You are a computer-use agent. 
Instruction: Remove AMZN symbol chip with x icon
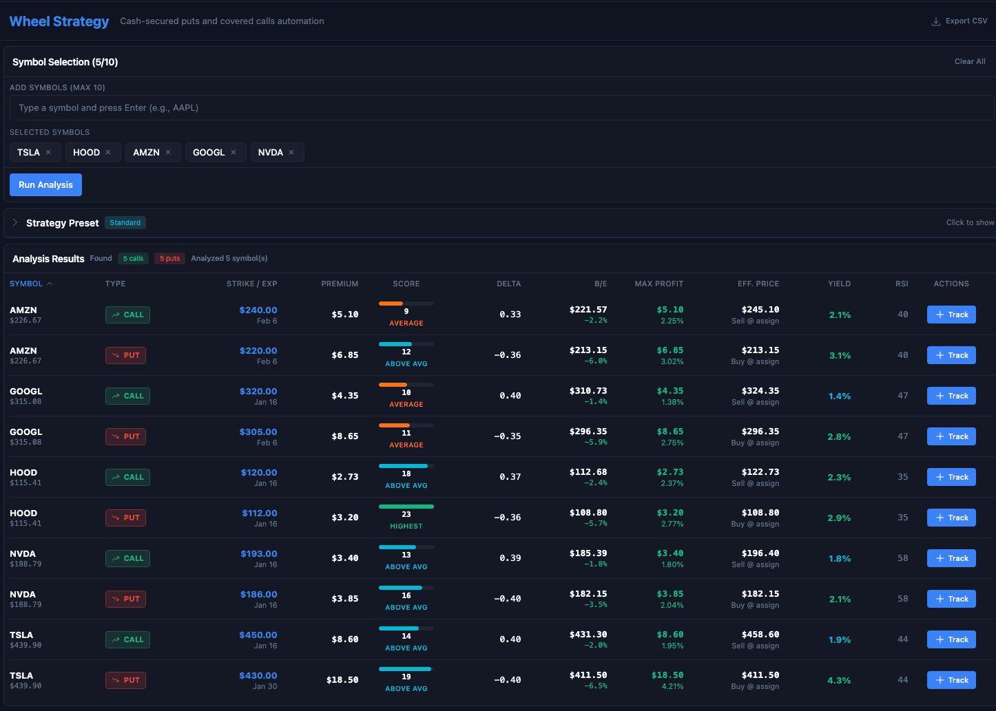[x=168, y=152]
